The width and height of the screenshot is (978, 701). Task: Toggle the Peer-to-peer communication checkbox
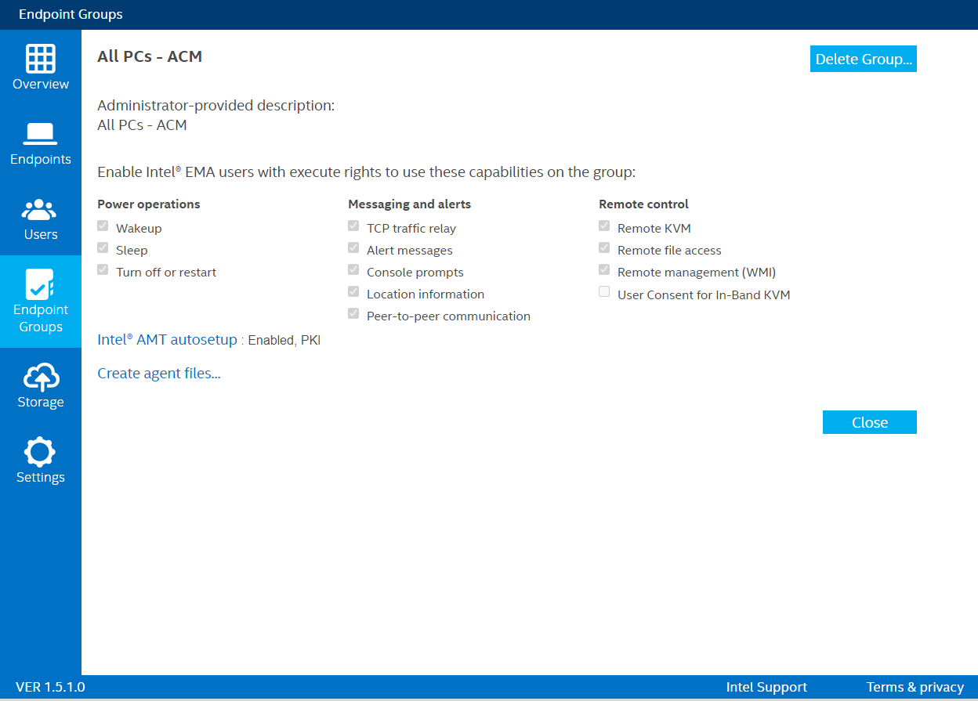coord(353,313)
